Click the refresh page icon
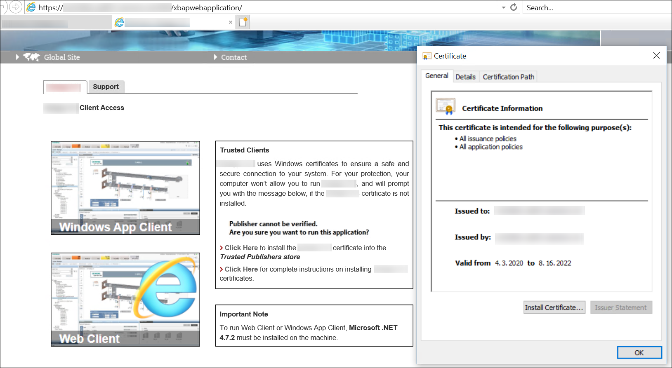The height and width of the screenshot is (368, 672). 514,7
